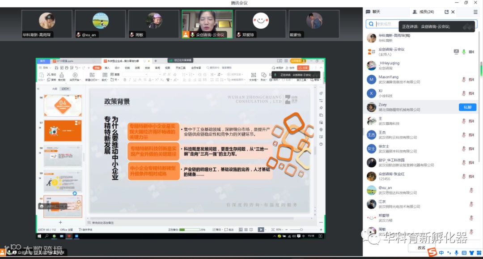483x259 pixels.
Task: Open the font name dropdown in ribbon
Action: (x=146, y=75)
